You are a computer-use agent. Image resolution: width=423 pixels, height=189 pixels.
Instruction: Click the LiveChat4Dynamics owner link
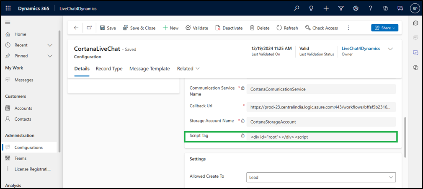[361, 49]
